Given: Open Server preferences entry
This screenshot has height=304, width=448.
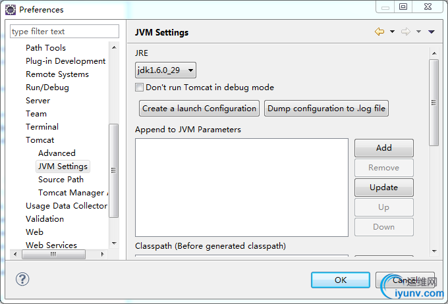Looking at the screenshot, I should (38, 101).
